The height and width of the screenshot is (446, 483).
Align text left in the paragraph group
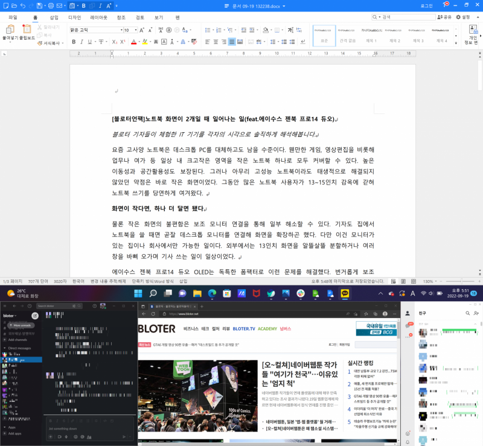(208, 42)
